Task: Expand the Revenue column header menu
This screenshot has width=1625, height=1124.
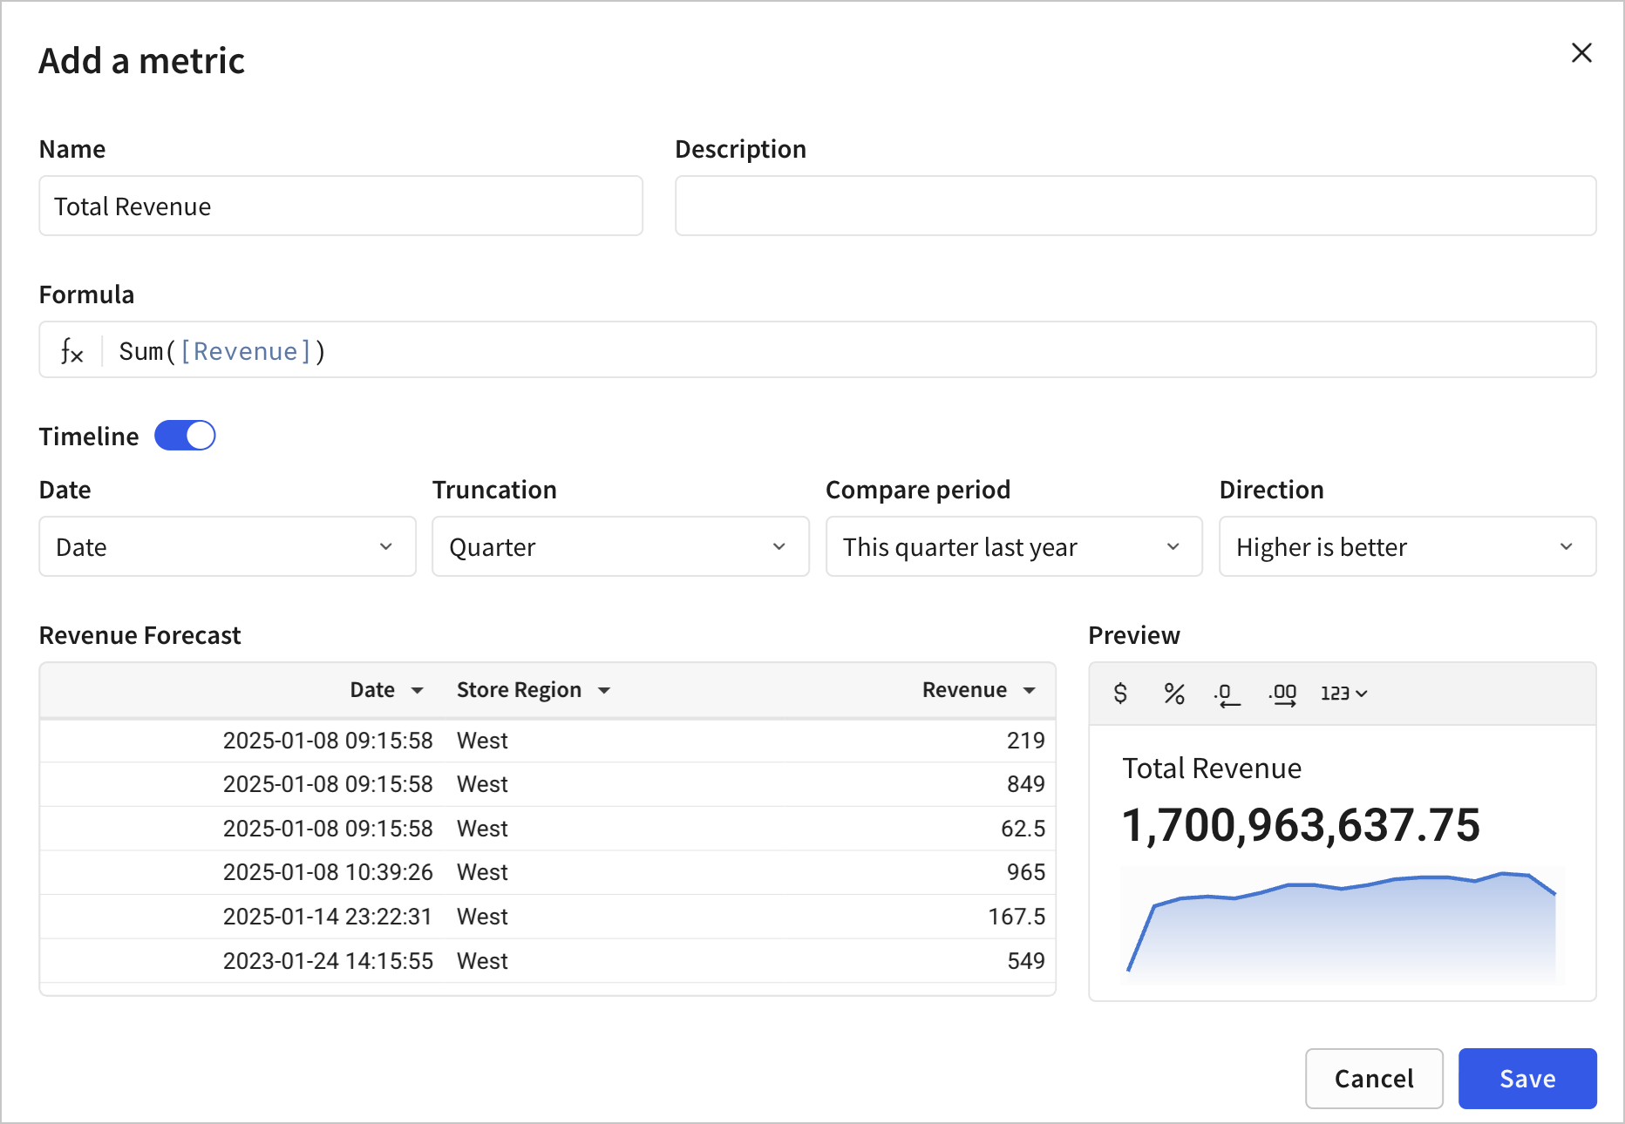Action: pos(1030,691)
